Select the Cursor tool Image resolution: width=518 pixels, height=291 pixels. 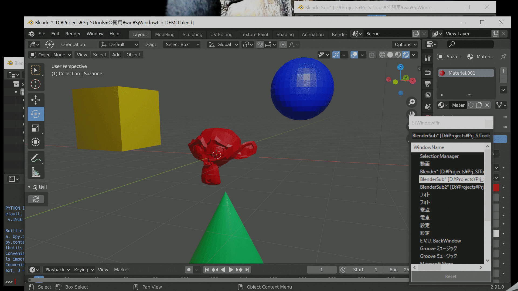(x=36, y=84)
